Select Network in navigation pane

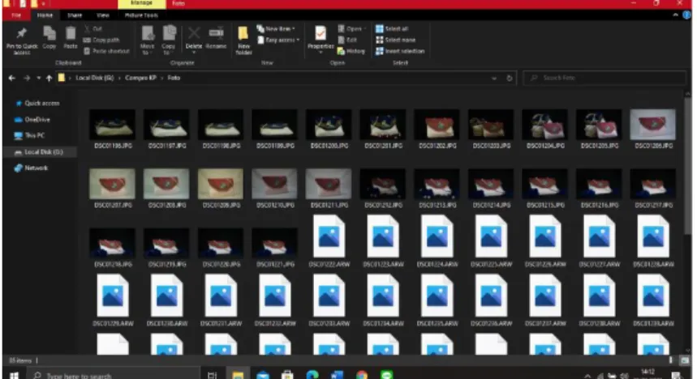(x=31, y=168)
